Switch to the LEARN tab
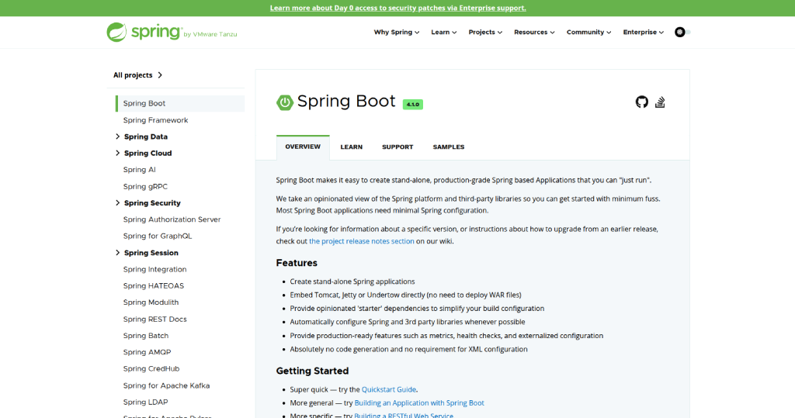This screenshot has width=795, height=418. tap(352, 147)
